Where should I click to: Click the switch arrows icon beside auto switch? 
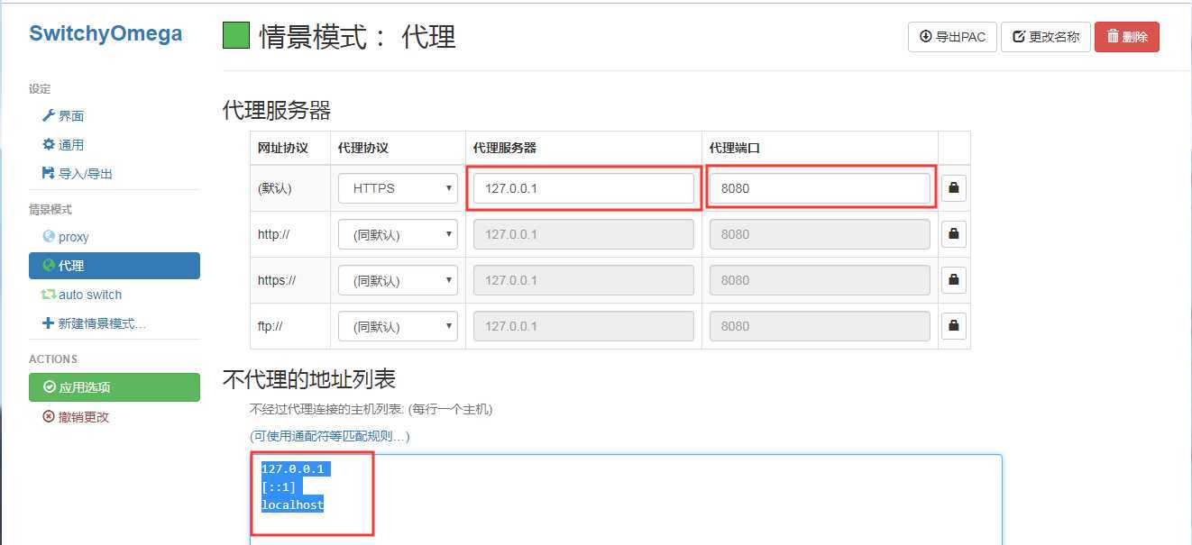click(x=49, y=295)
